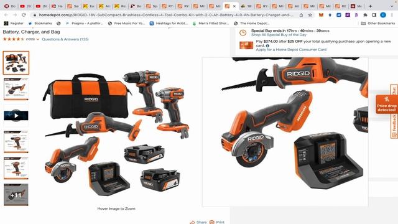
Task: Open the Feedback side tab
Action: [394, 126]
